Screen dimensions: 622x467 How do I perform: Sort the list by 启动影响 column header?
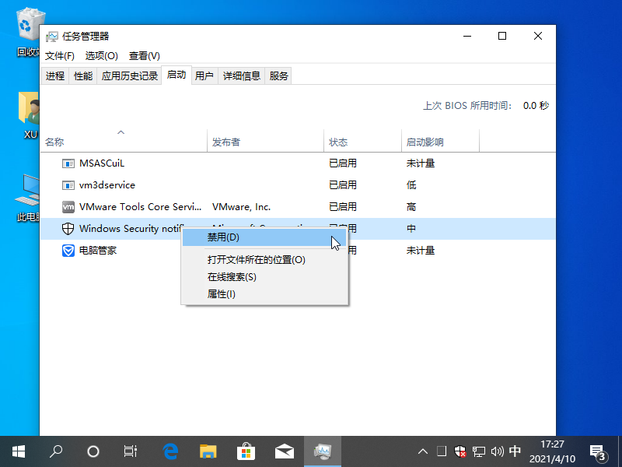click(x=425, y=142)
